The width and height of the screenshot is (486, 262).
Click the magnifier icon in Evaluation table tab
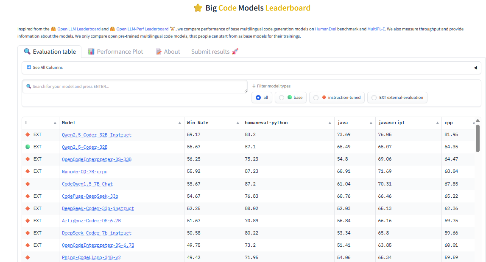[x=27, y=51]
